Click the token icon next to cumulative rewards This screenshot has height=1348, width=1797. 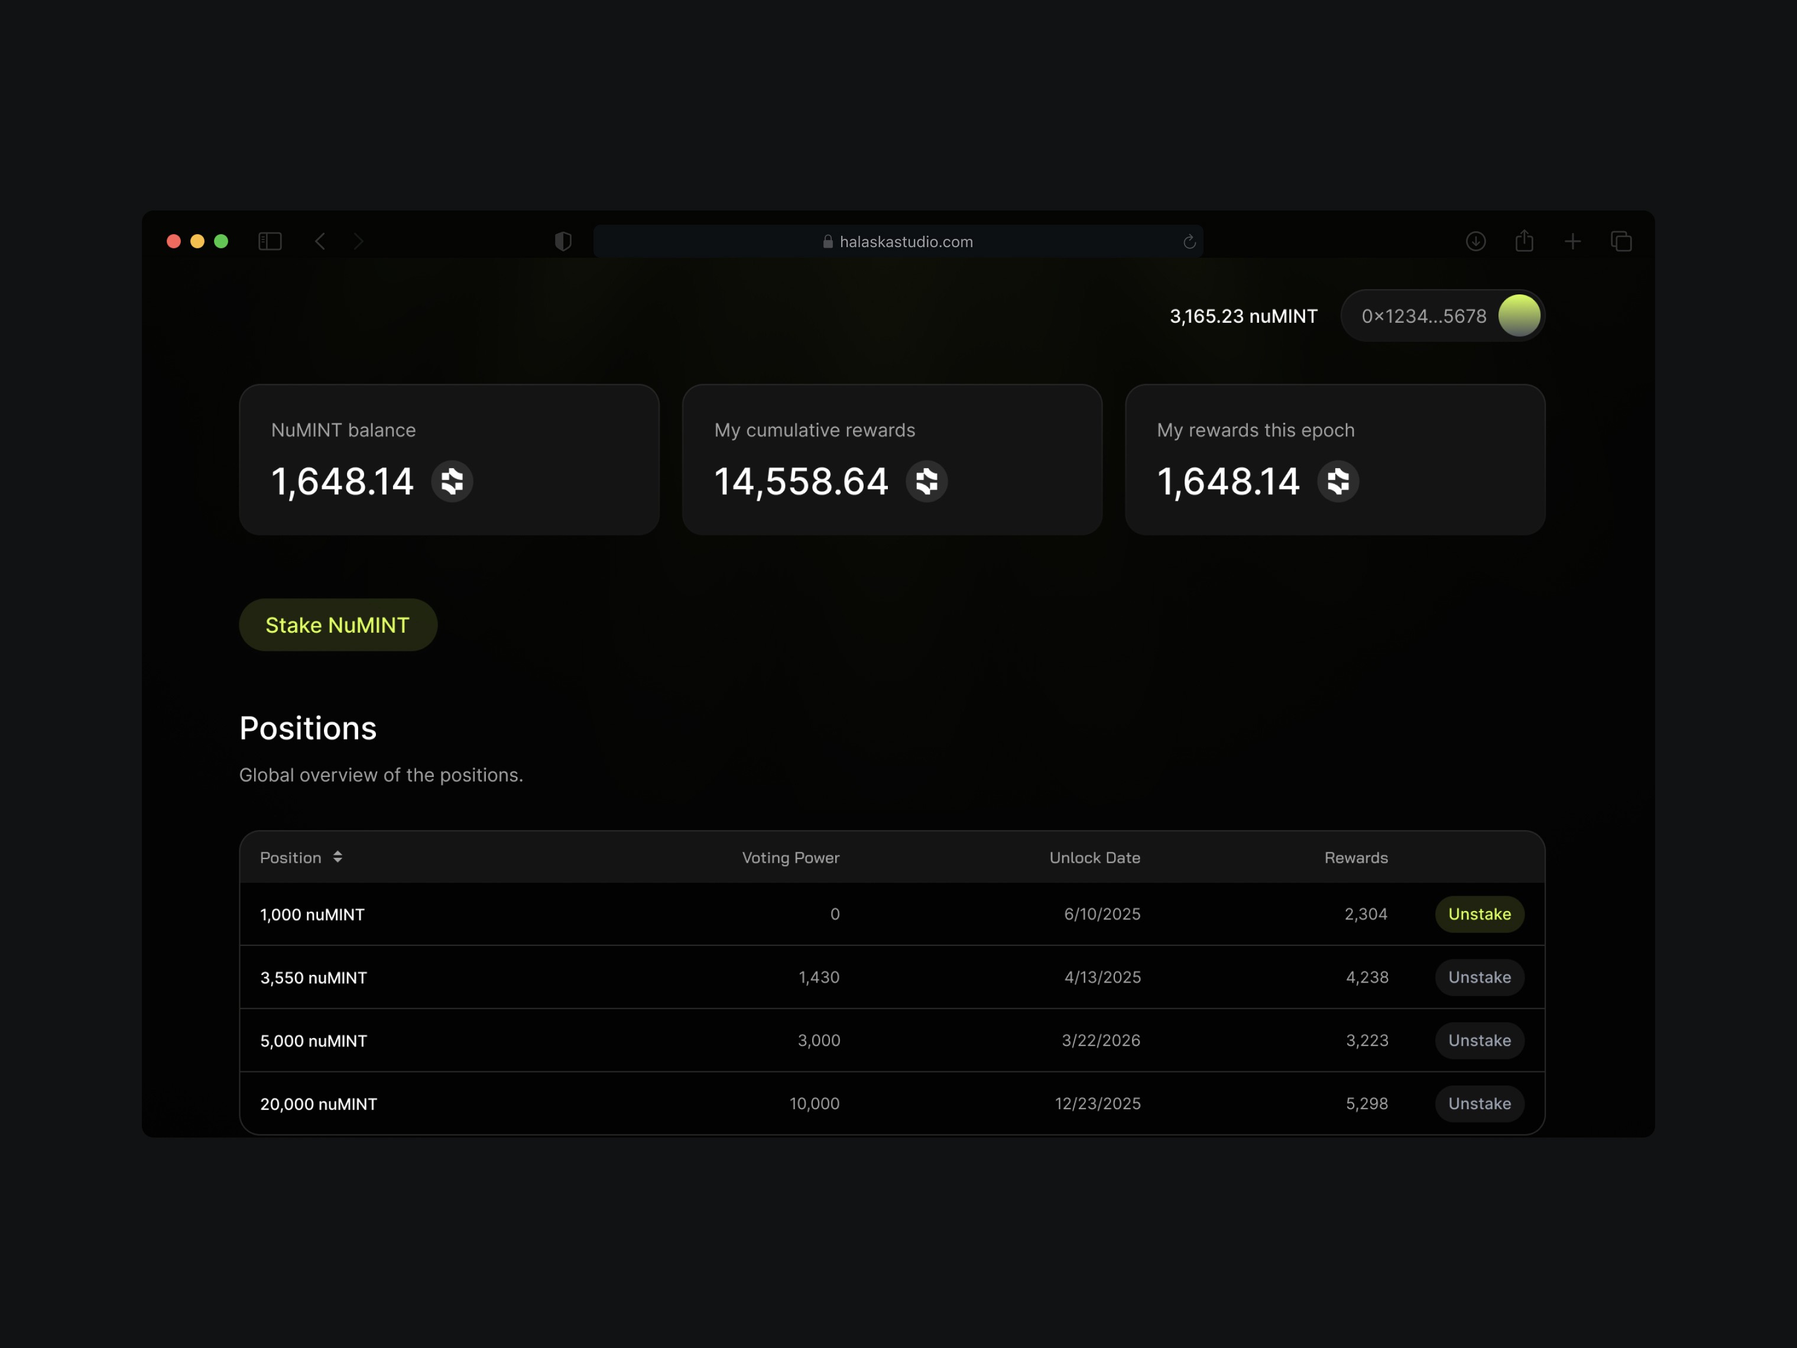click(x=927, y=481)
